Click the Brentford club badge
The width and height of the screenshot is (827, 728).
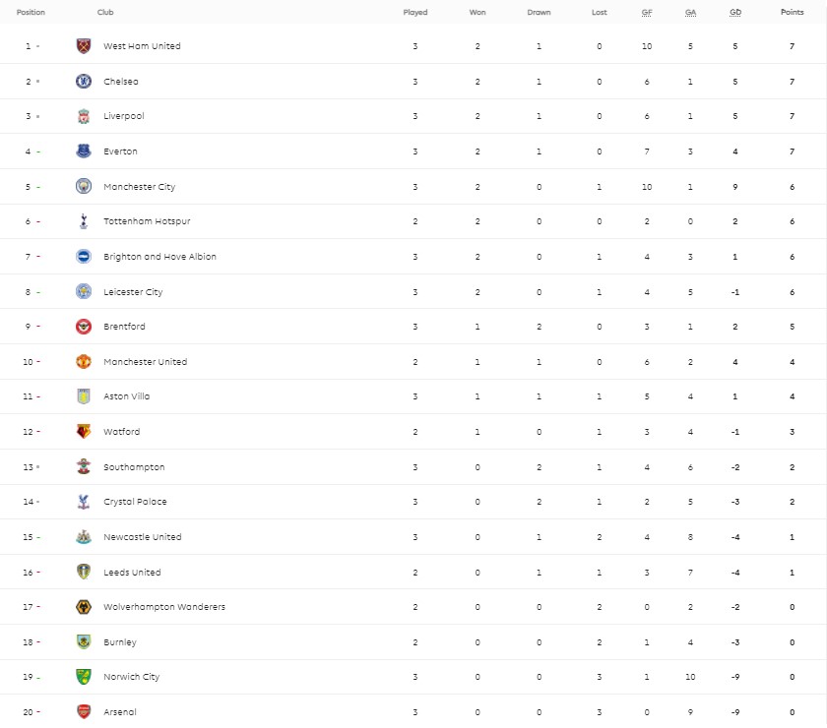point(84,327)
